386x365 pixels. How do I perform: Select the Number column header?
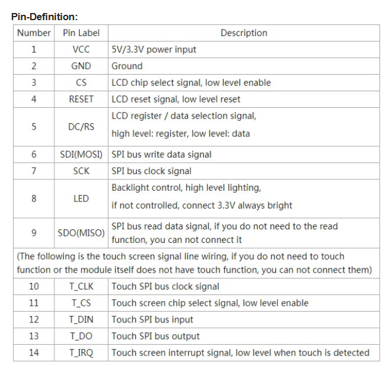(34, 33)
